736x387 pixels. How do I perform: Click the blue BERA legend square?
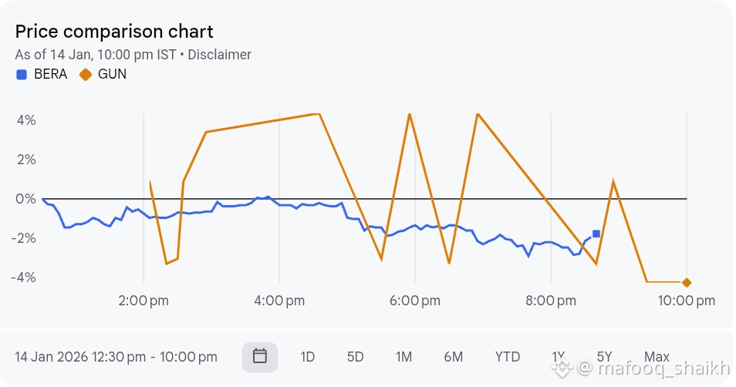pos(22,75)
